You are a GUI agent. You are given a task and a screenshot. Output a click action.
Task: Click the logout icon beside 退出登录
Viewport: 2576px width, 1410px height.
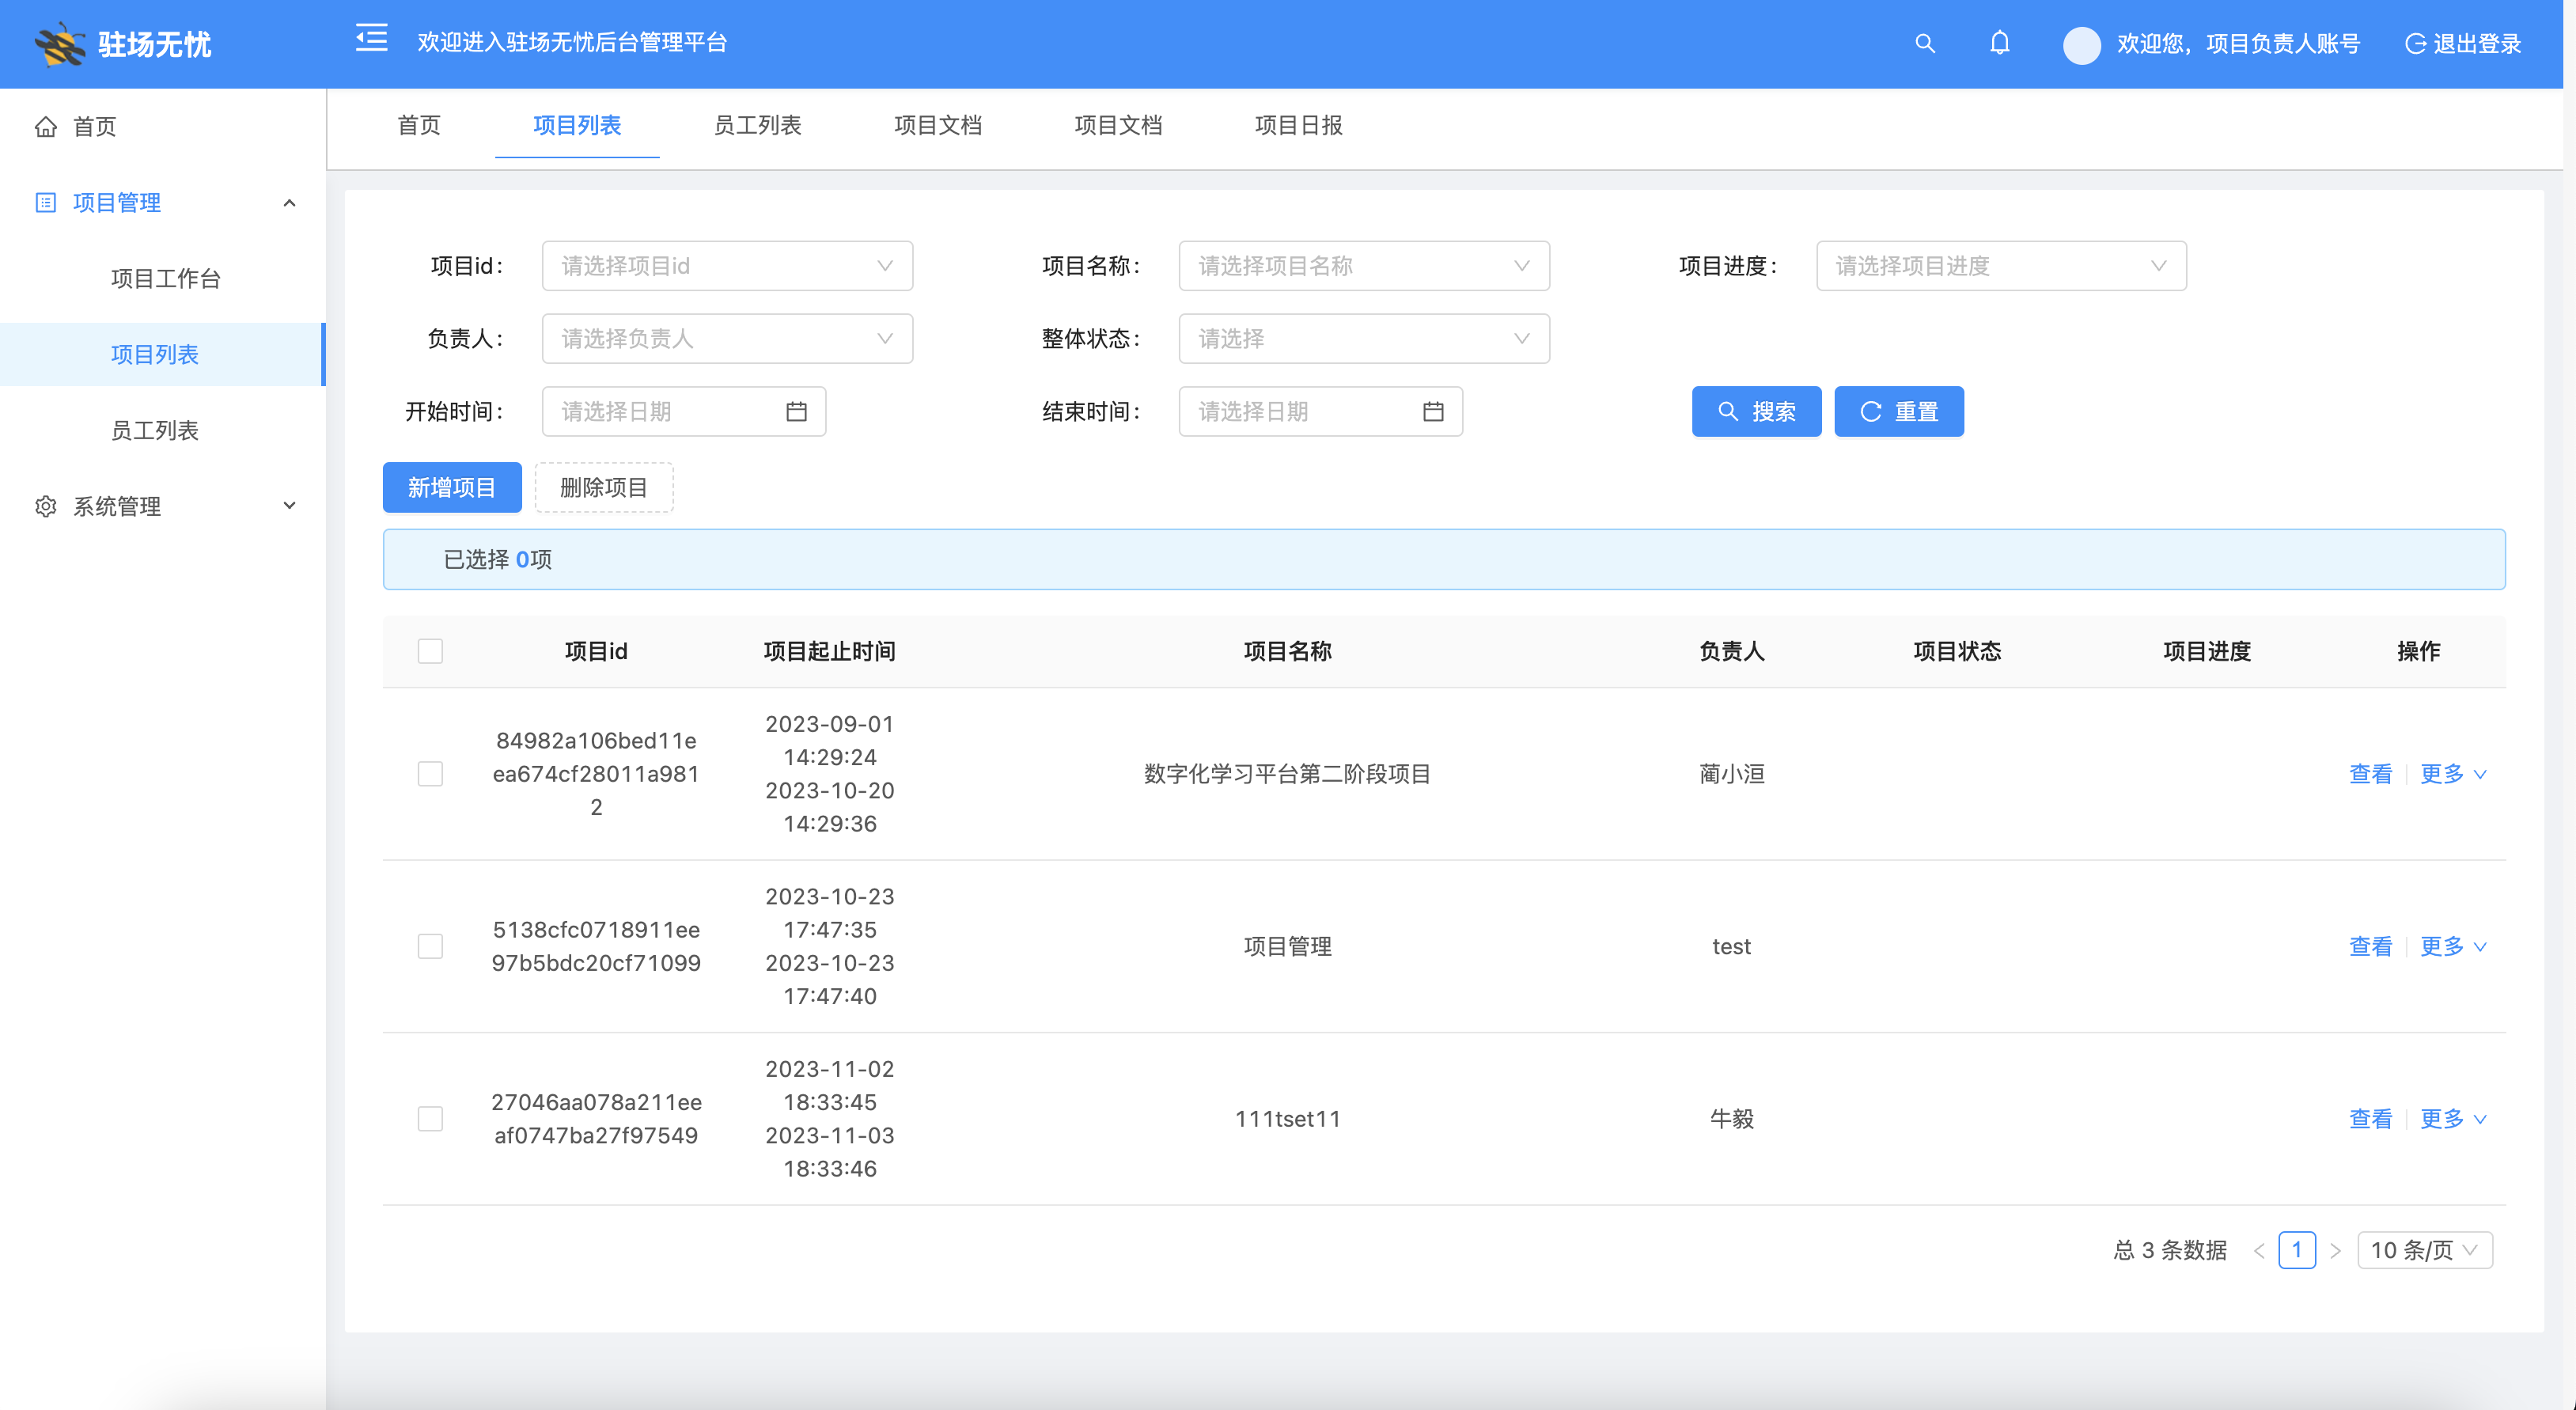point(2415,44)
